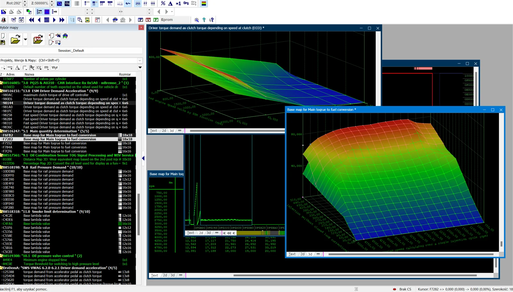Click horizontal scrollbar in Driver torque window
Image resolution: width=513 pixels, height=292 pixels.
point(237,131)
